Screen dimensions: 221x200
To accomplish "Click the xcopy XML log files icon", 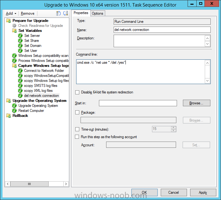I will (20, 91).
